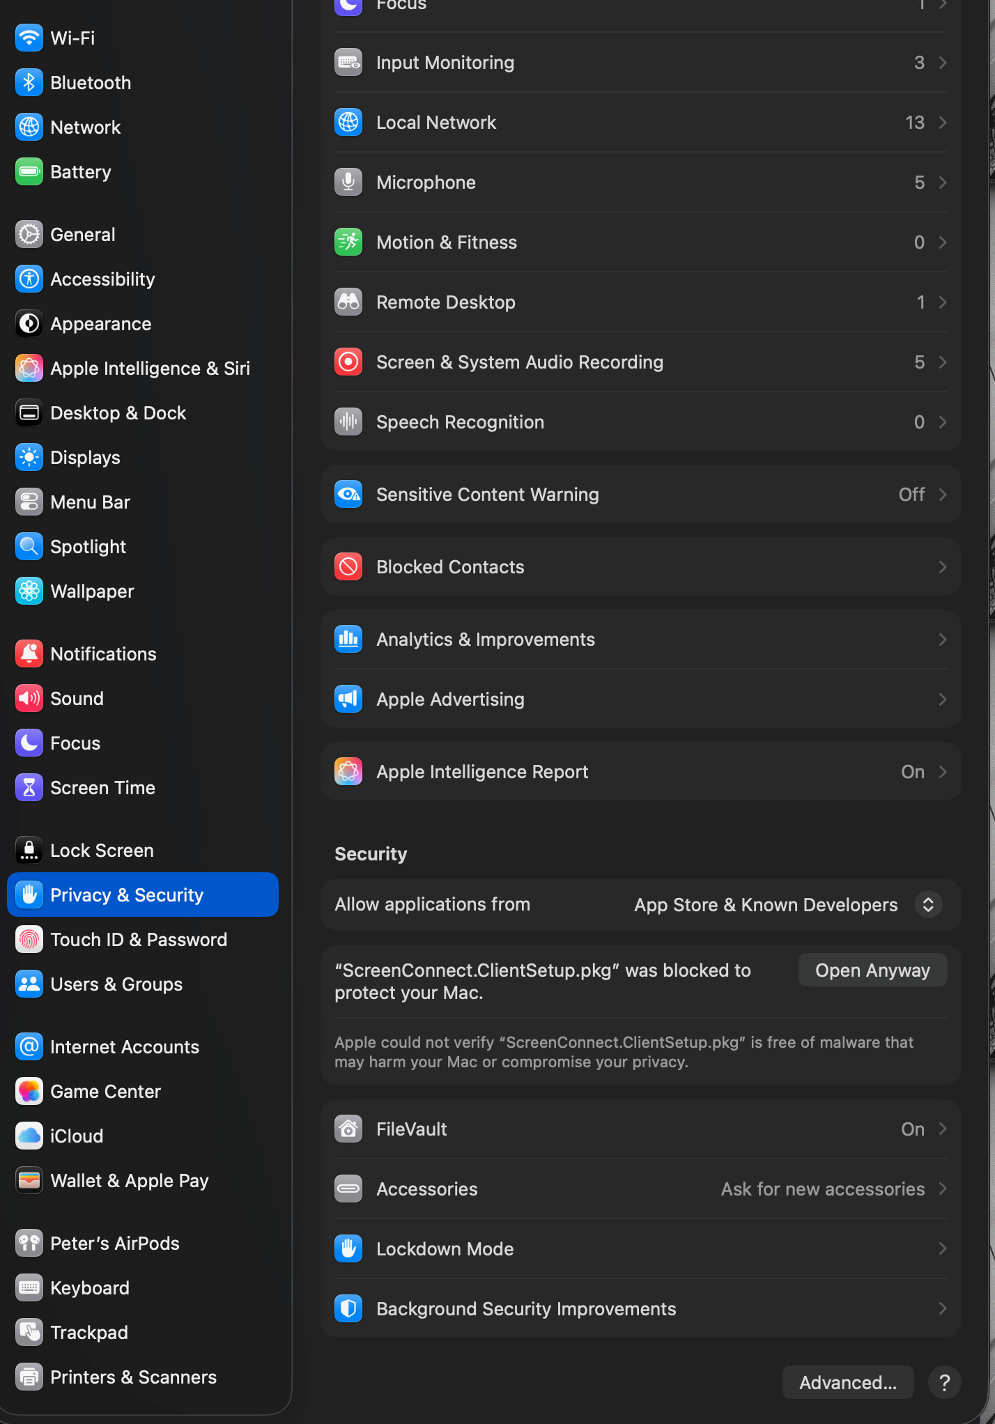Screen dimensions: 995x1424
Task: Click the Advanced... button
Action: click(x=848, y=1383)
